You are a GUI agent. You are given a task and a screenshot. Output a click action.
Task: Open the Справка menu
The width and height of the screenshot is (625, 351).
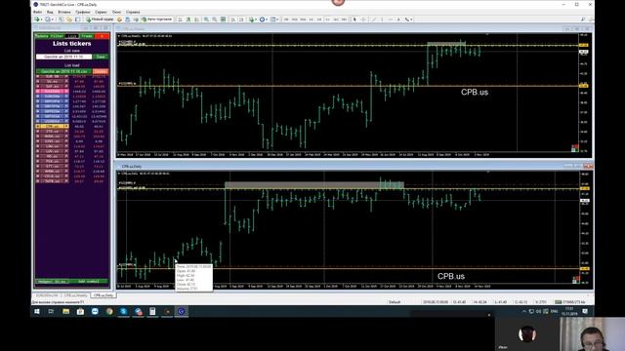click(x=133, y=12)
